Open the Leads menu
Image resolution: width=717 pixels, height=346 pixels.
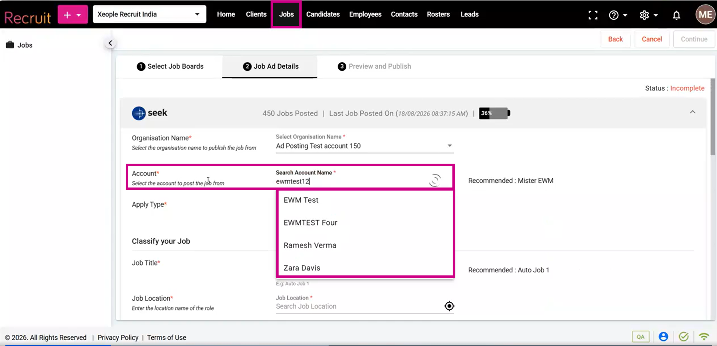(469, 14)
